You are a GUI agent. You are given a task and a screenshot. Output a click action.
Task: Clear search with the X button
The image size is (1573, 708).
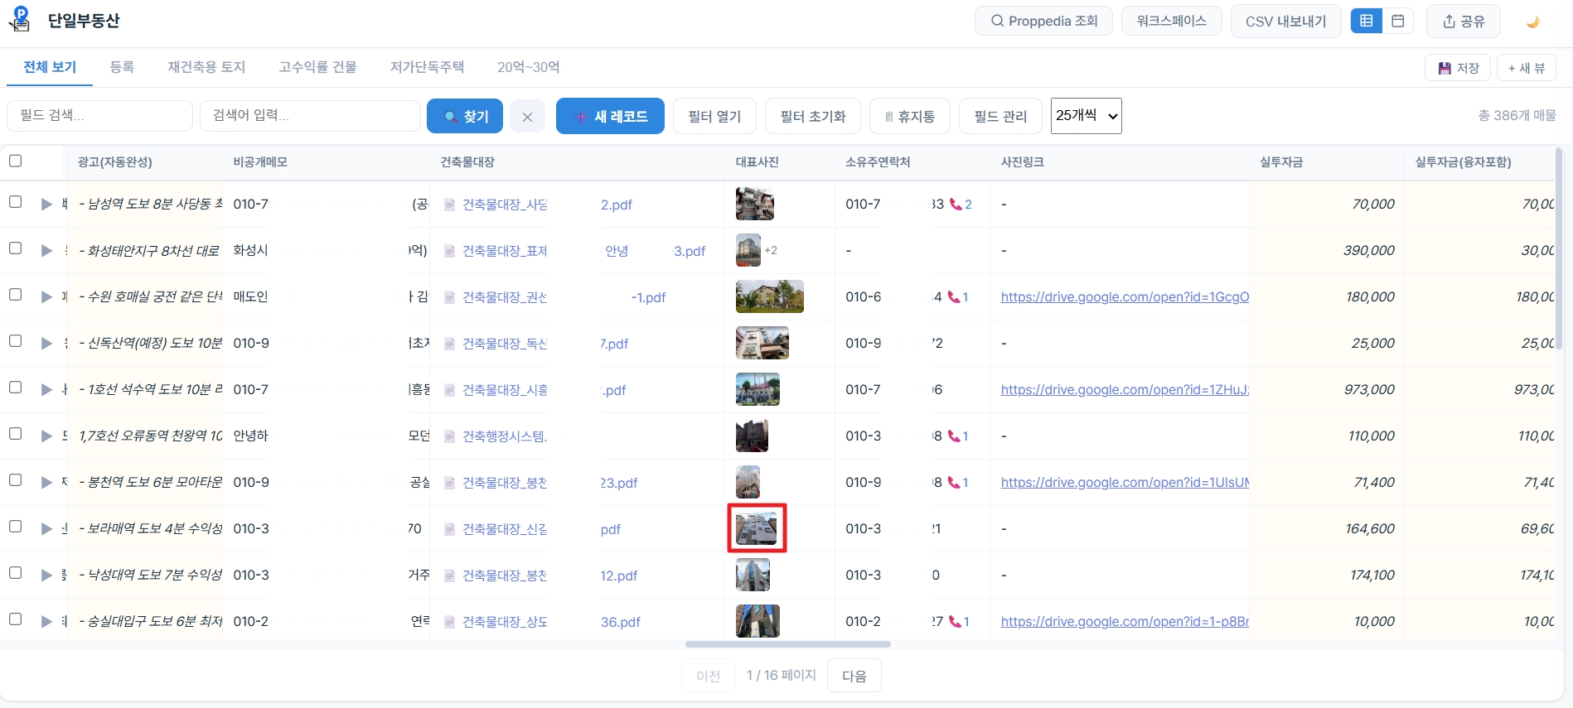[527, 117]
